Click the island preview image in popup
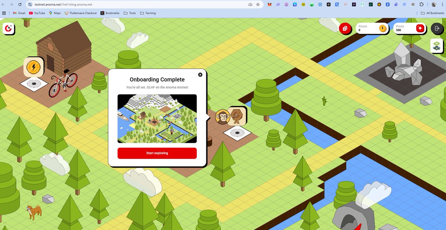 pos(157,119)
